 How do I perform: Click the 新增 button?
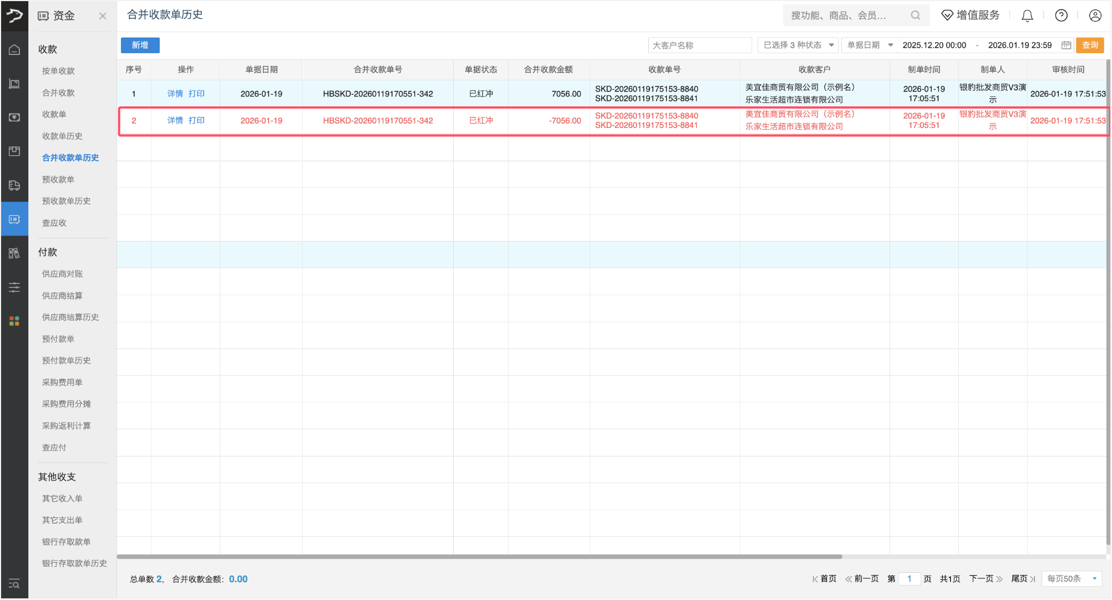tap(140, 45)
